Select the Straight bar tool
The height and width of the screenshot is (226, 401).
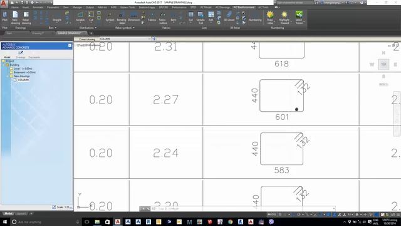pos(57,17)
